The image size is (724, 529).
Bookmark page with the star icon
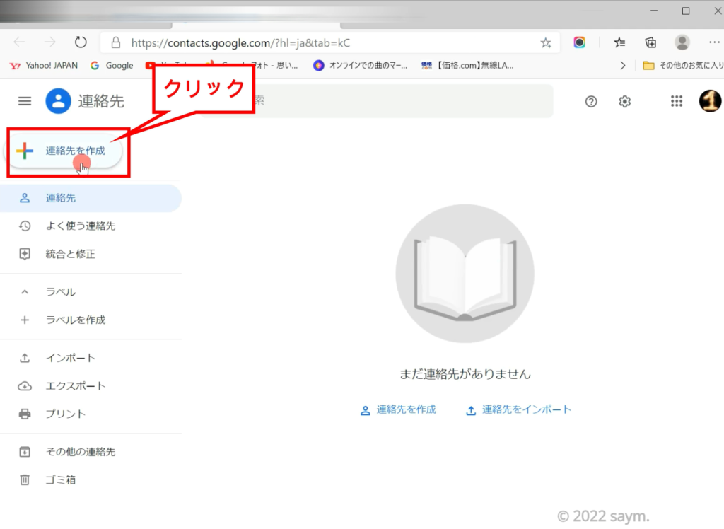click(x=545, y=42)
